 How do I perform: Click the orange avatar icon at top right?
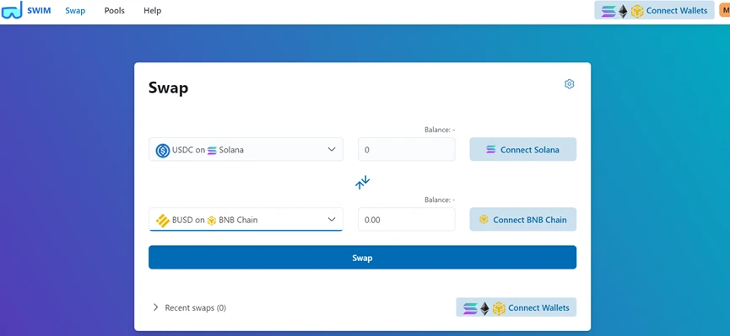[x=724, y=10]
